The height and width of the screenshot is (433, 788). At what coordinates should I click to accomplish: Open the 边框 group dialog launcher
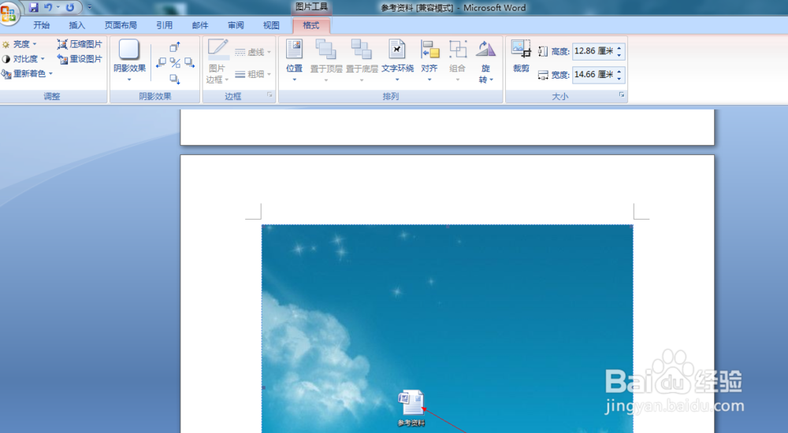[x=269, y=94]
